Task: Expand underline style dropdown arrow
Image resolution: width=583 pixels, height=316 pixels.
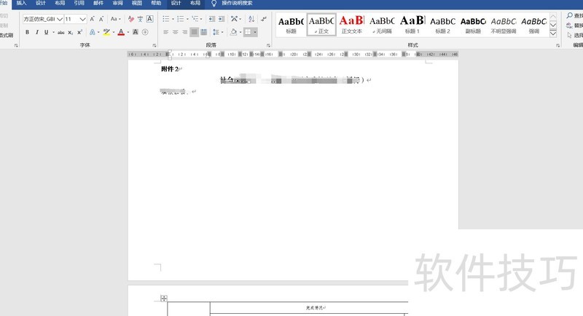Action: point(53,32)
